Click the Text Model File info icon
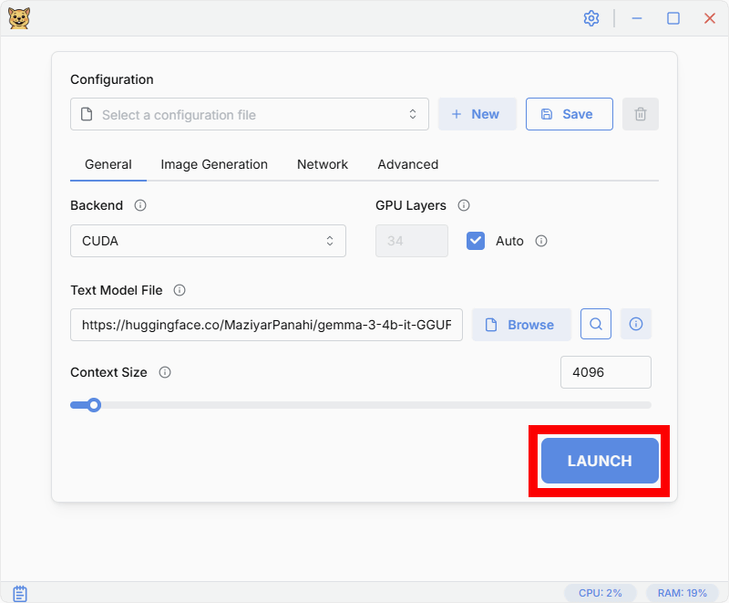The image size is (729, 603). tap(180, 290)
